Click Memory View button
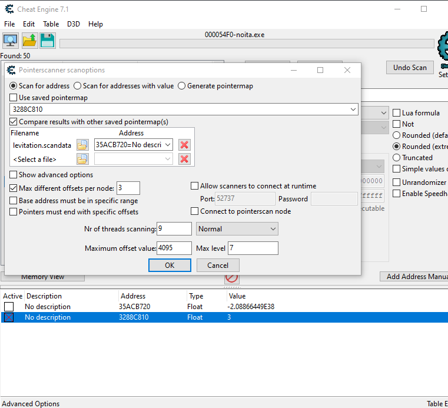The width and height of the screenshot is (448, 408). 43,277
